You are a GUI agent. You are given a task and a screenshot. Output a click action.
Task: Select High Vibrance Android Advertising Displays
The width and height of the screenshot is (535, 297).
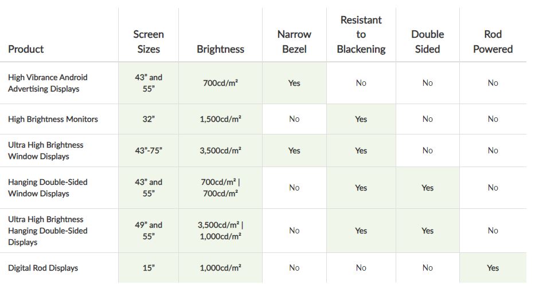[48, 83]
